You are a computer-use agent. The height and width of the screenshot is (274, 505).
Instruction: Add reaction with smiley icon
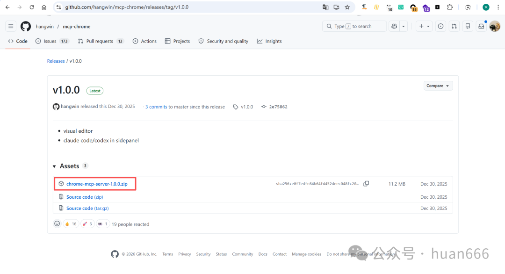pyautogui.click(x=57, y=224)
